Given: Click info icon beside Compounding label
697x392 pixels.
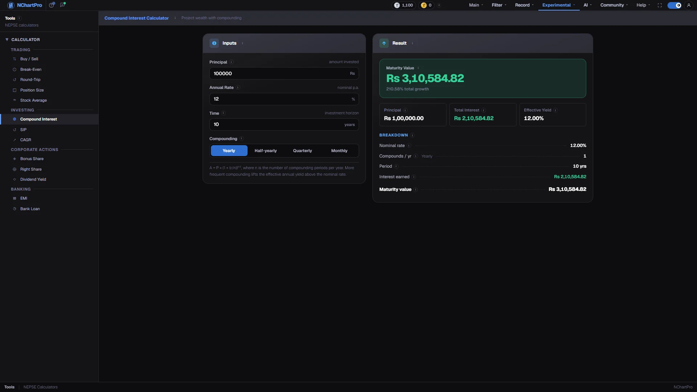Looking at the screenshot, I should [x=242, y=139].
